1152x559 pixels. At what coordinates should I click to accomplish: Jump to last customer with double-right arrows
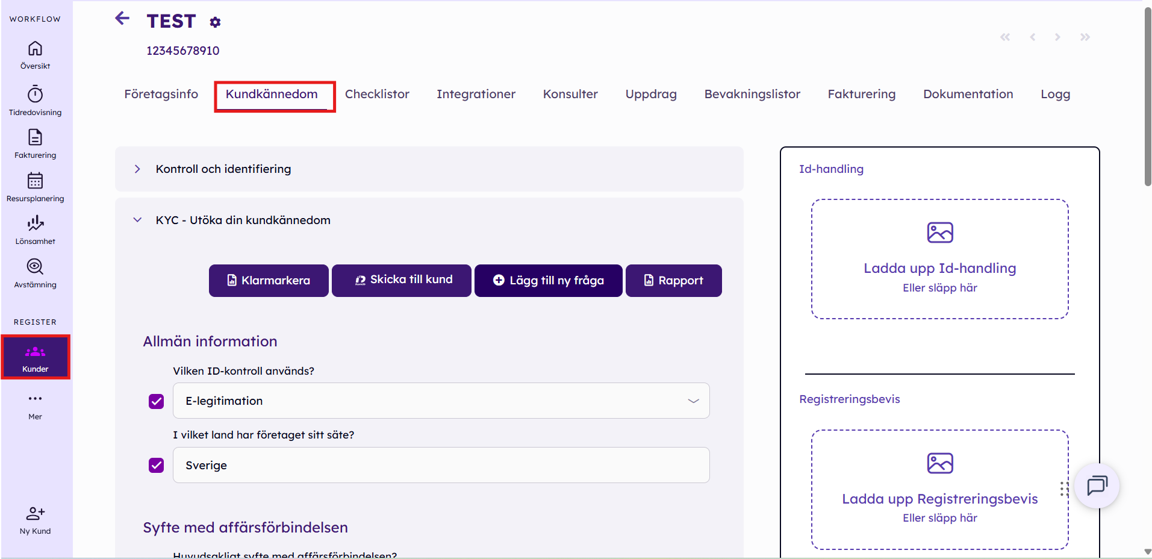pos(1085,37)
